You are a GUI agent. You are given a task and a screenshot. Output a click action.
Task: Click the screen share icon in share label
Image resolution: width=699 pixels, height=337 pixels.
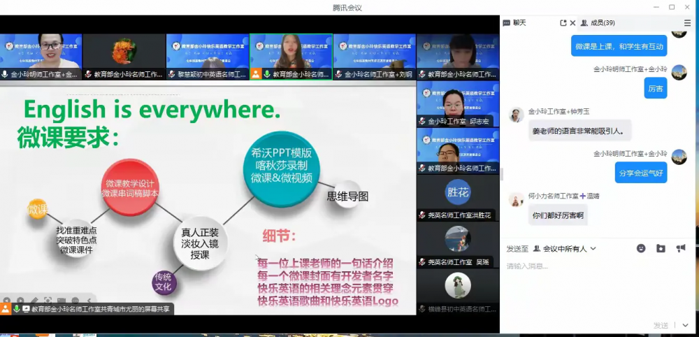click(26, 308)
